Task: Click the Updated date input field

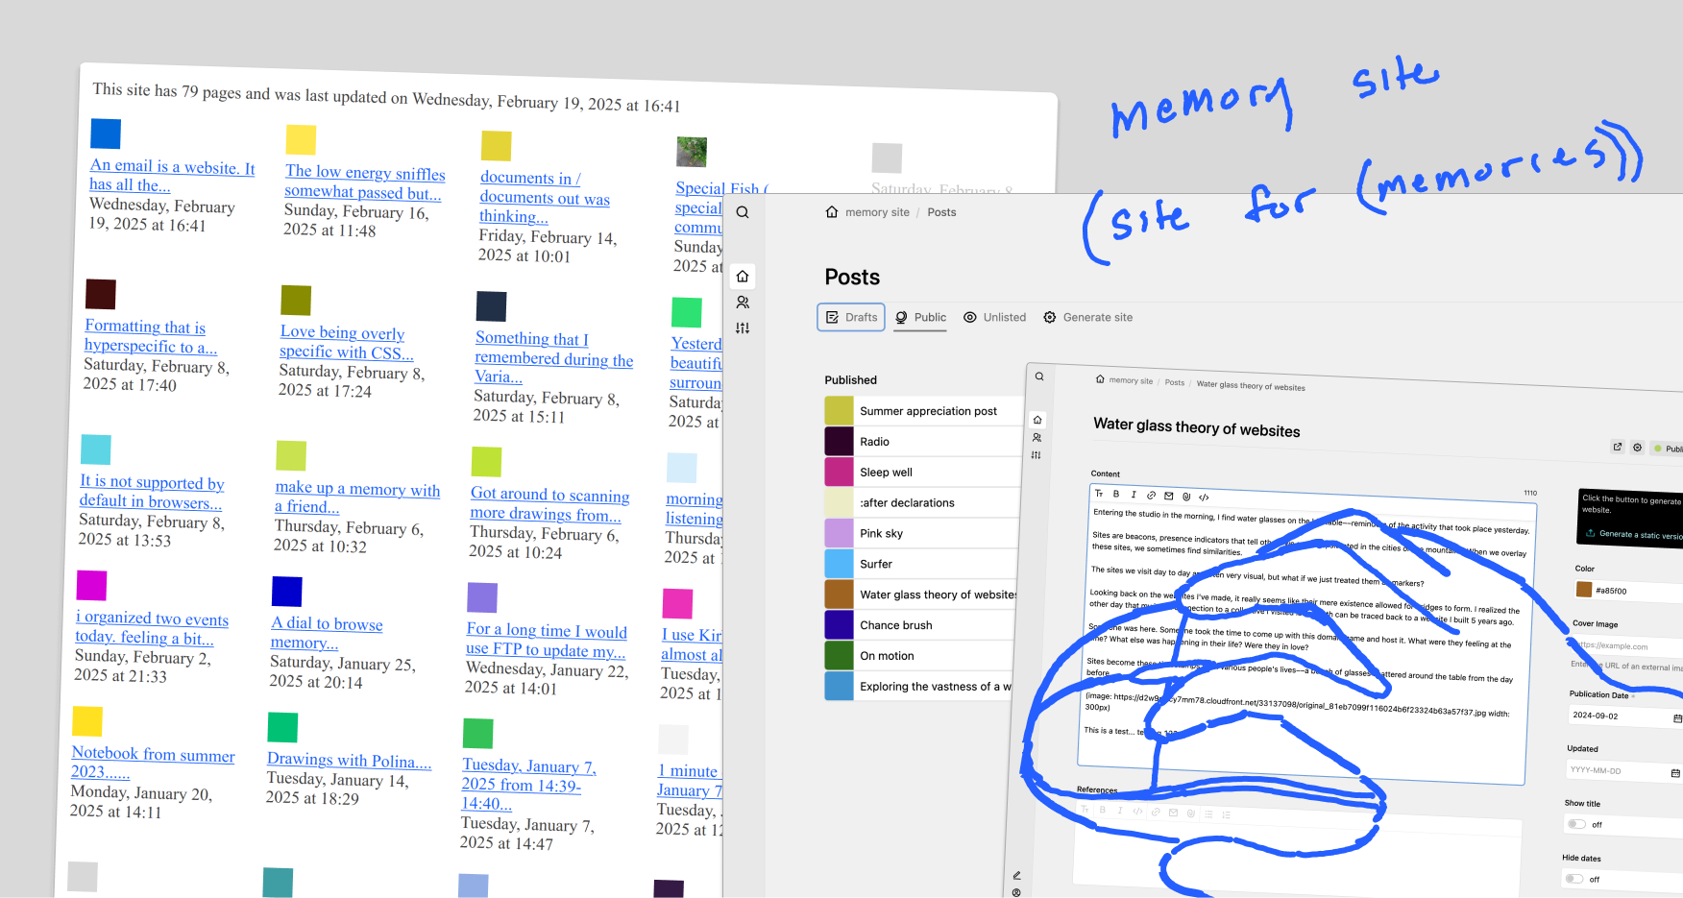Action: 1622,771
